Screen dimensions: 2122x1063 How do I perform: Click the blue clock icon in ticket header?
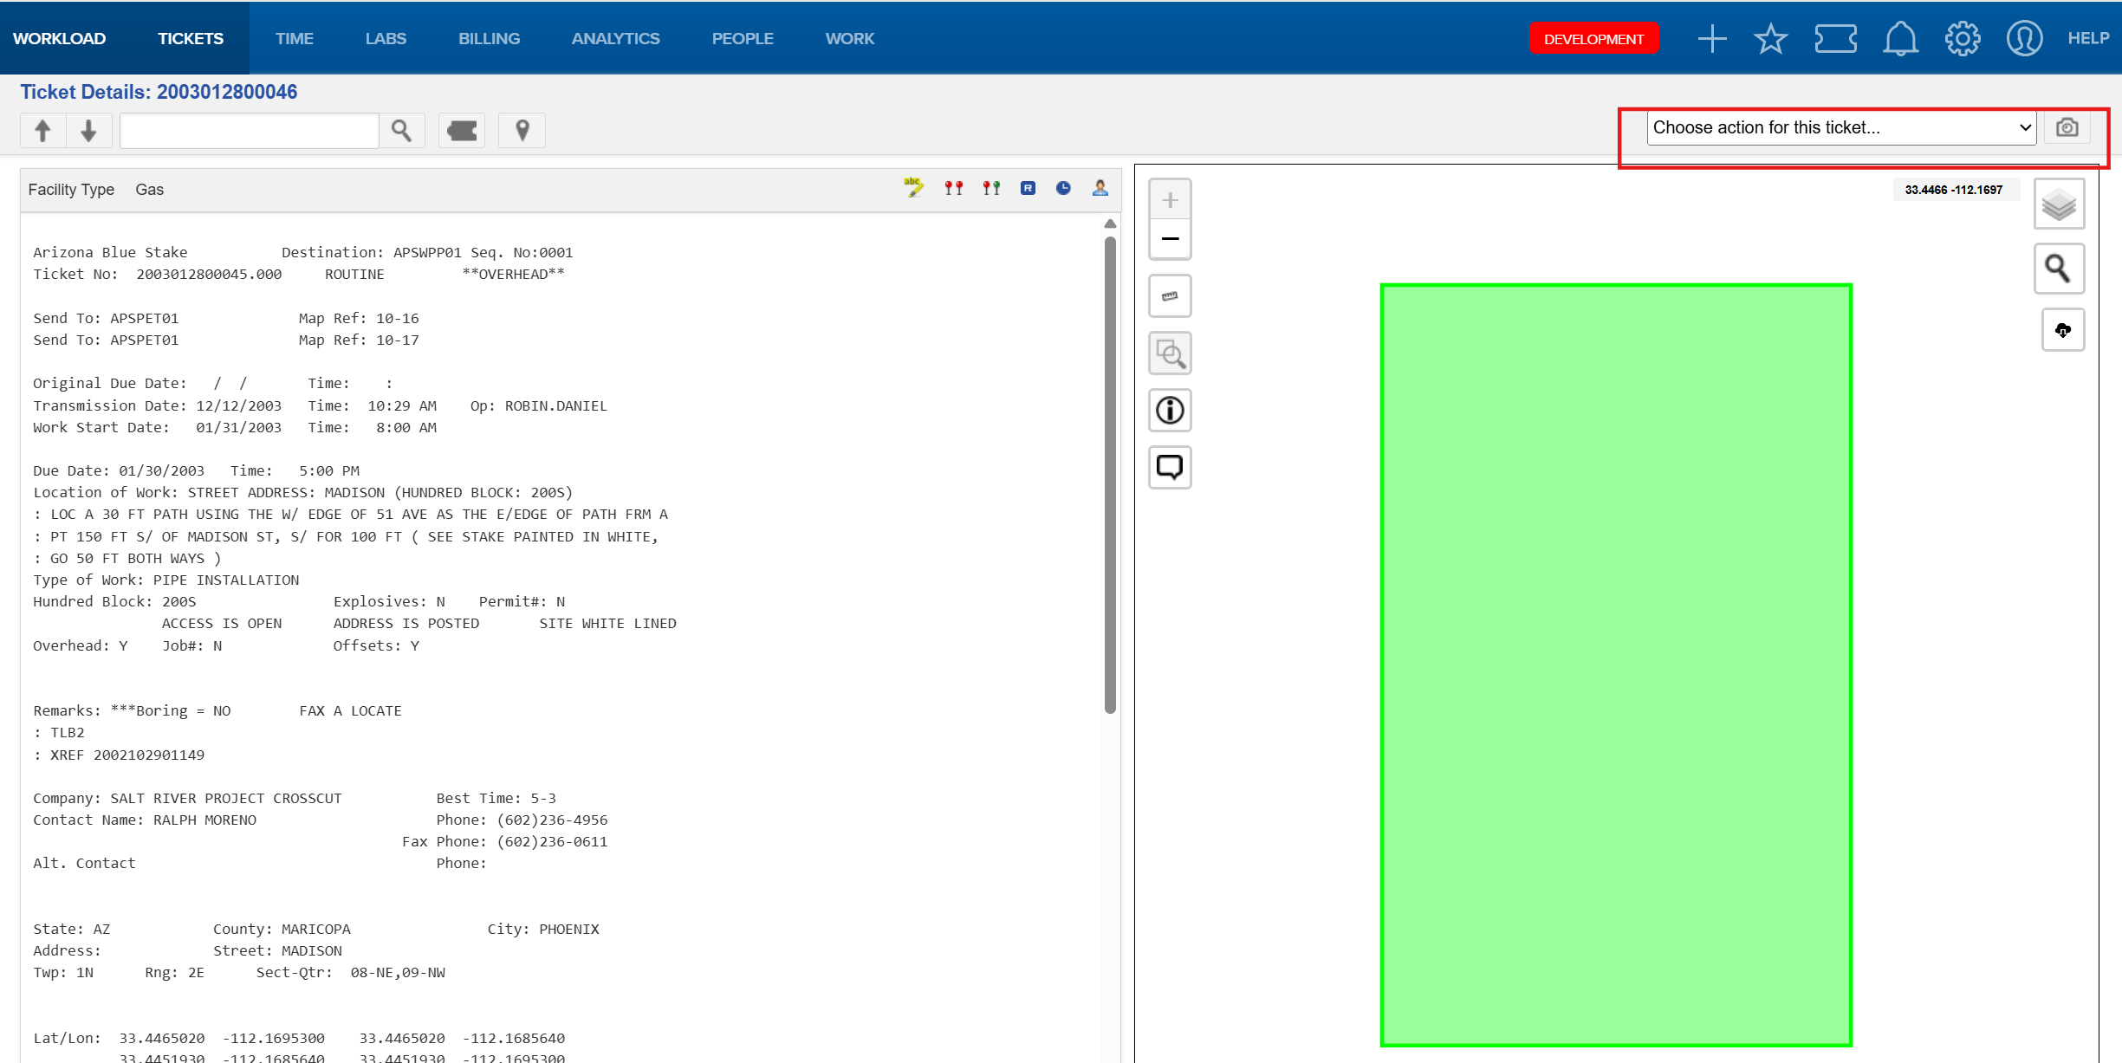click(1063, 188)
